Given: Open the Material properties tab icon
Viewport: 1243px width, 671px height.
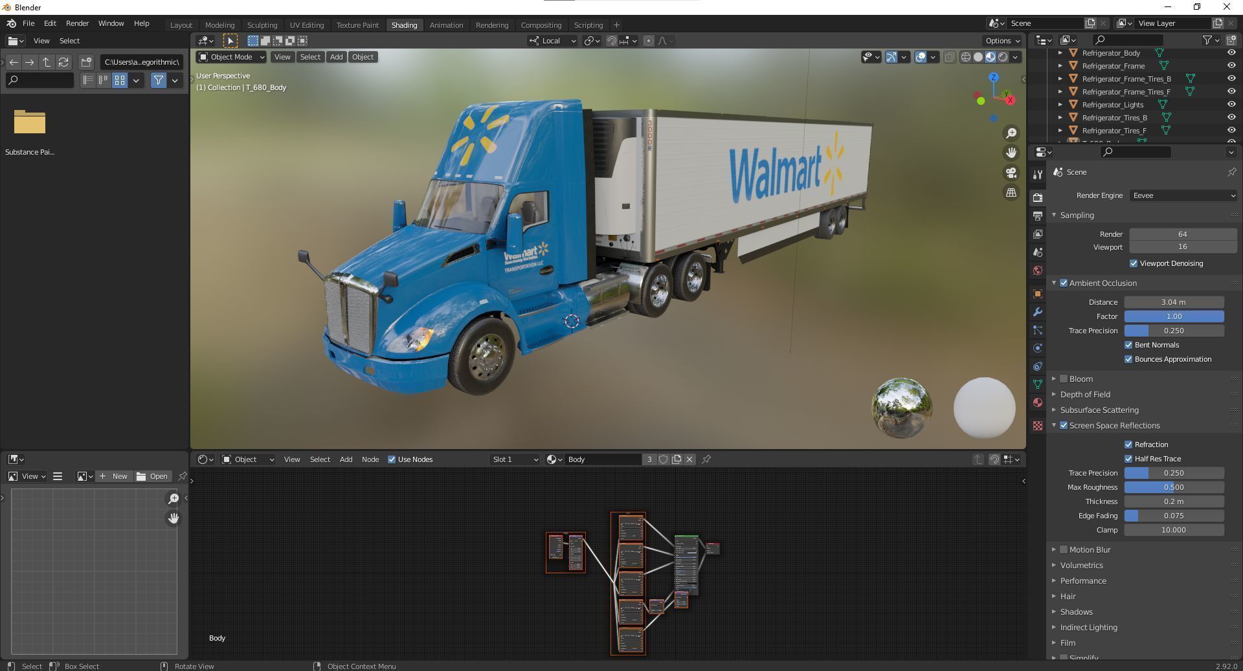Looking at the screenshot, I should (x=1038, y=402).
